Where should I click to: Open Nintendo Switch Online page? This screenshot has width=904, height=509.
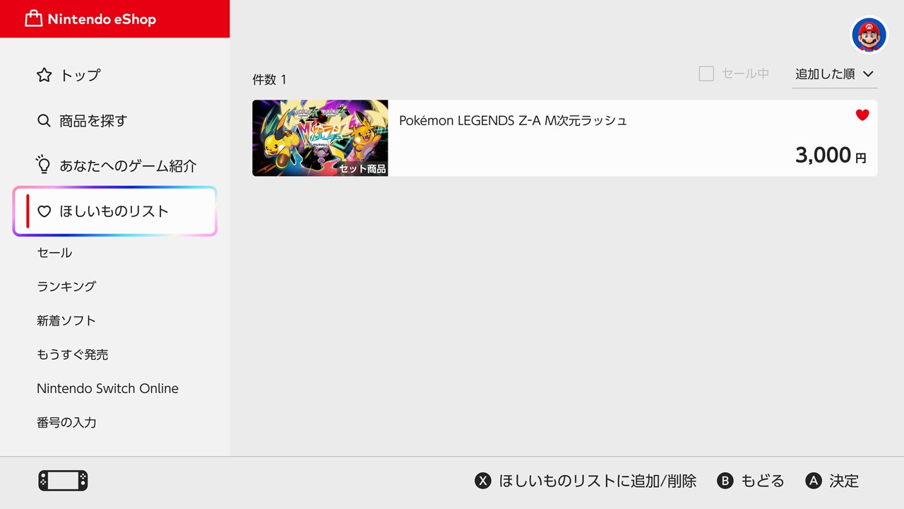(107, 388)
